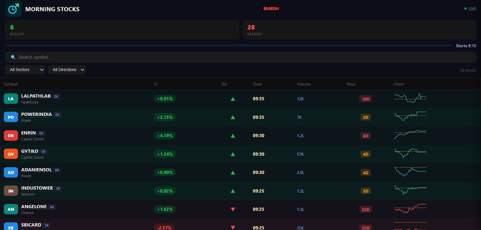This screenshot has height=230, width=481.
Task: Click the GV avatar icon for GVT&D
Action: 11,154
